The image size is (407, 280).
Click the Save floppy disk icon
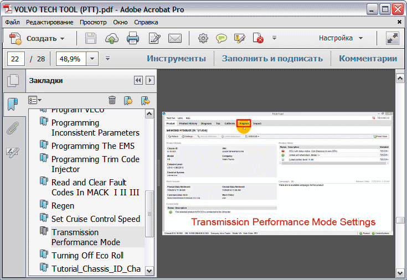(x=91, y=39)
